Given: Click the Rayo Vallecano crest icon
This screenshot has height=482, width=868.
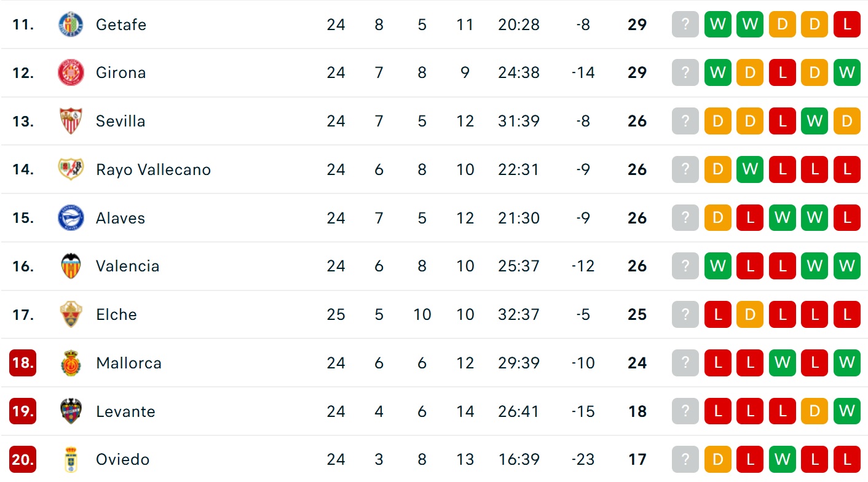Looking at the screenshot, I should coord(71,169).
